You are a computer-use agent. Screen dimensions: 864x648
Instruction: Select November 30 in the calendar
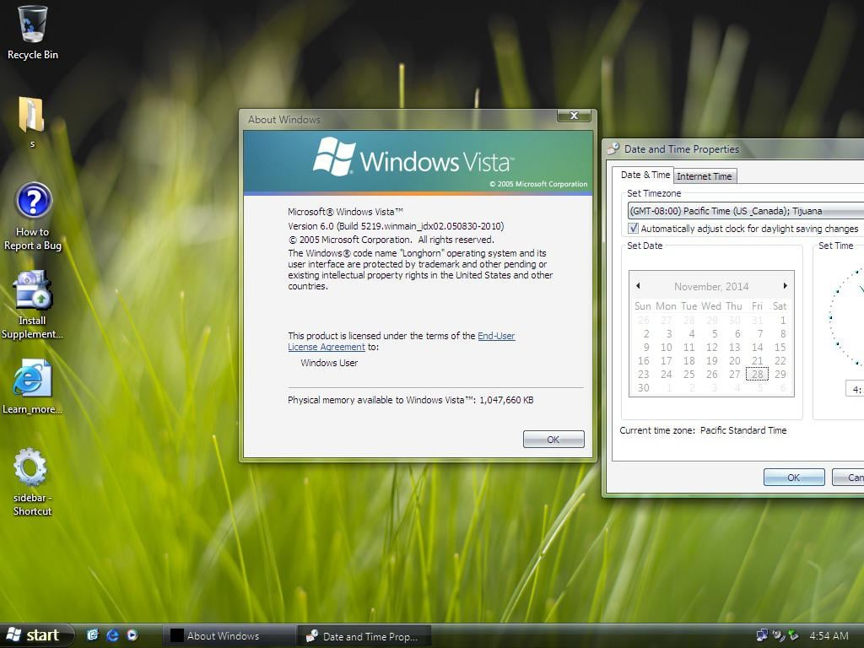[x=644, y=387]
